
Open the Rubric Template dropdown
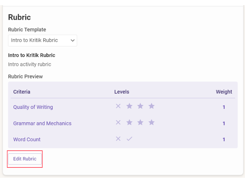[x=43, y=41]
